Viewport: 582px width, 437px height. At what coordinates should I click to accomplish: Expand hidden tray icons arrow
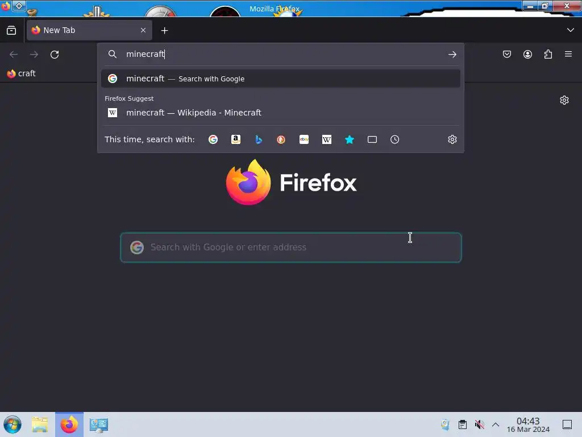[x=496, y=424]
